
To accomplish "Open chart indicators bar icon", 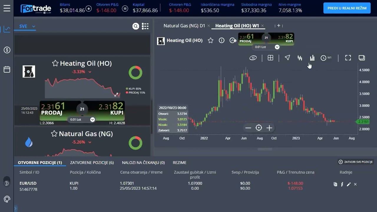I will click(x=312, y=58).
